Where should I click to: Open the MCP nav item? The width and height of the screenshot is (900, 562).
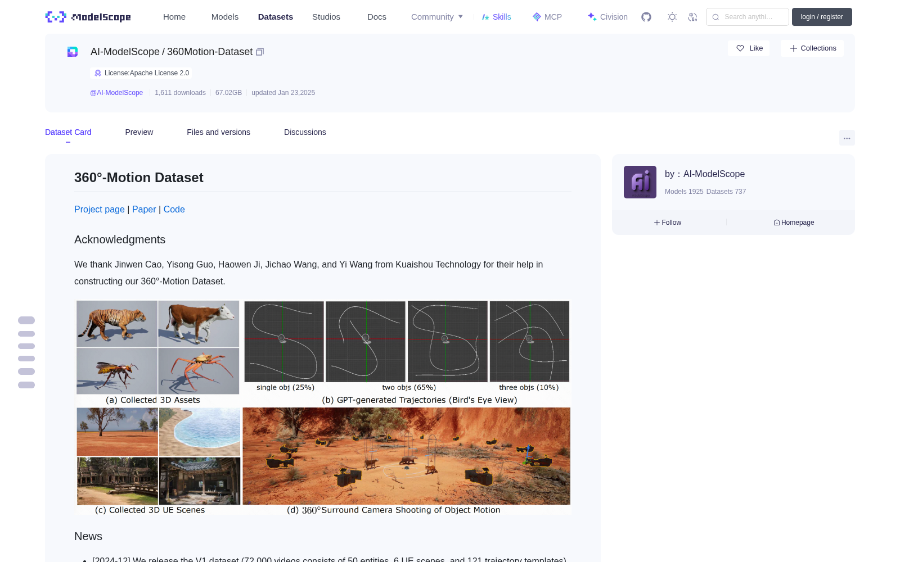pos(547,17)
